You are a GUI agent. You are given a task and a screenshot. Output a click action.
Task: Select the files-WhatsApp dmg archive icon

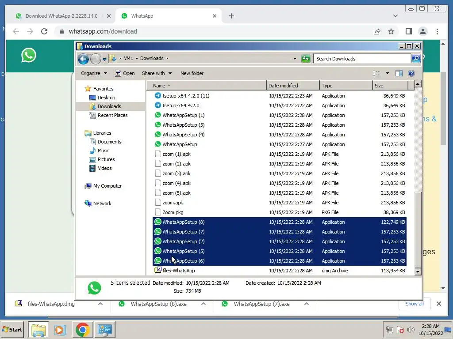click(158, 270)
